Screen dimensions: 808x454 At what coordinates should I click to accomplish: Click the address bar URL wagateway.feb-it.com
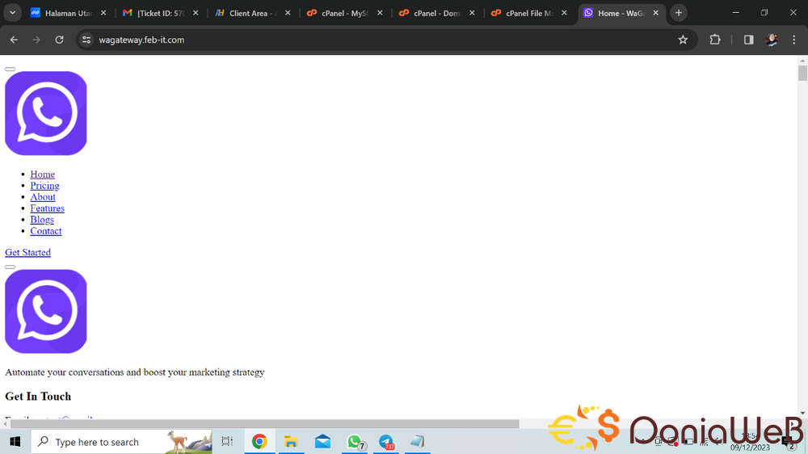[141, 40]
